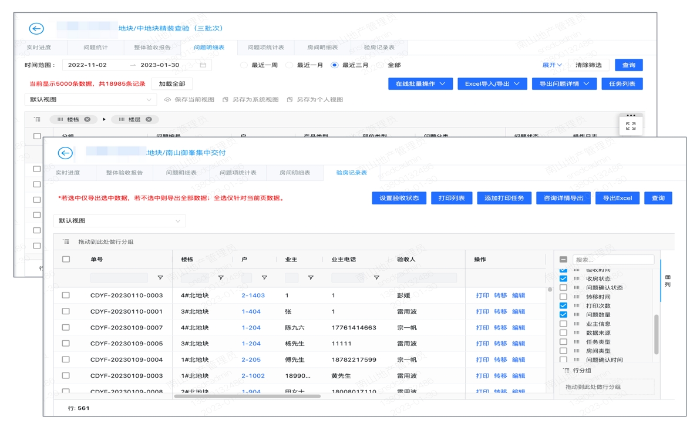Screen dimensions: 700x430
Task: Click back arrow in the 集中交付 window
Action: 65,153
